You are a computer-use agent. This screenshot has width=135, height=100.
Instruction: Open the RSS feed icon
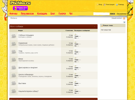[124, 18]
